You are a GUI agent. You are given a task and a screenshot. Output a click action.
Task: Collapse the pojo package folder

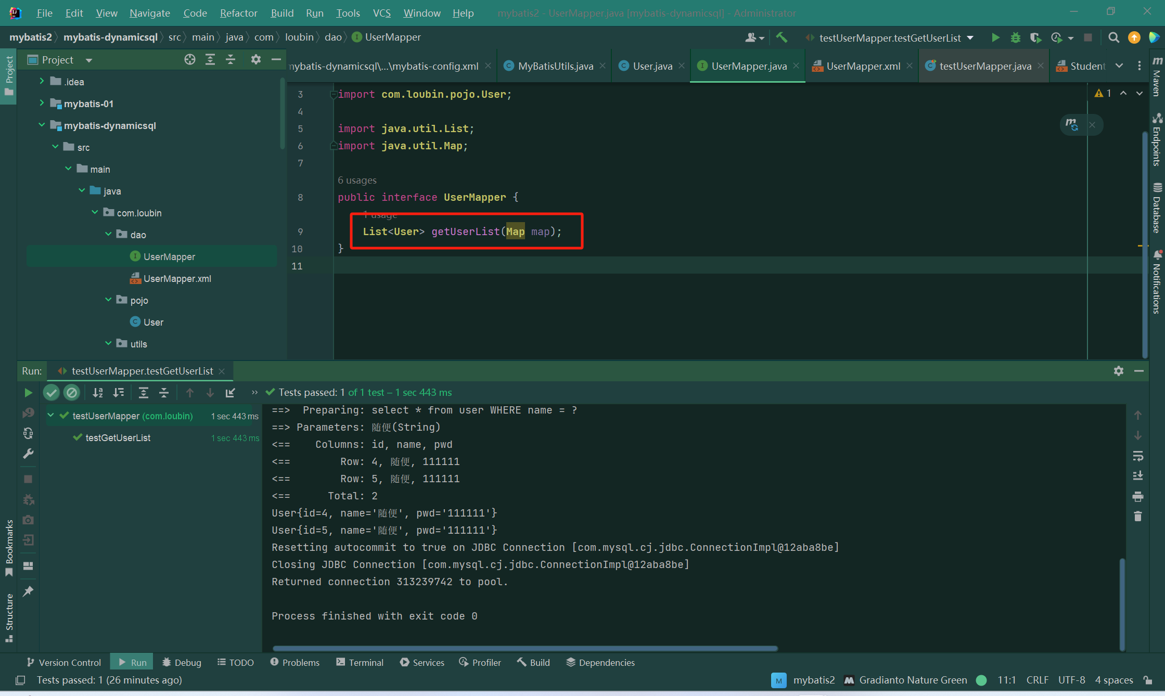tap(108, 300)
